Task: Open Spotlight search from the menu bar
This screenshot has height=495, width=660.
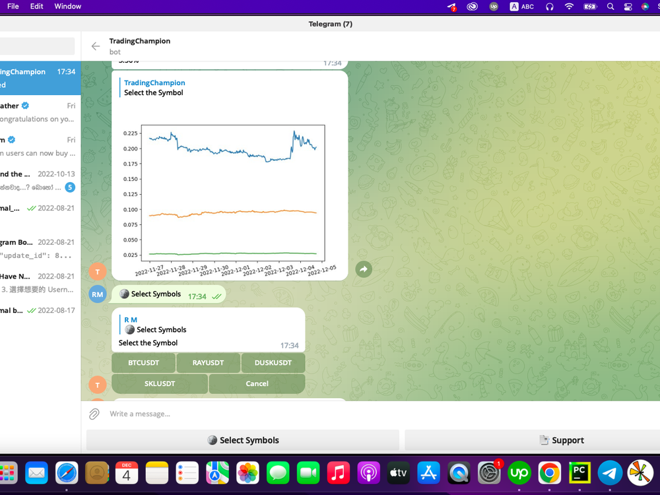Action: 609,6
